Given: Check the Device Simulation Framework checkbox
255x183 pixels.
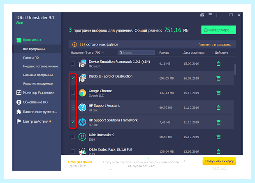Looking at the screenshot, I should 73,64.
